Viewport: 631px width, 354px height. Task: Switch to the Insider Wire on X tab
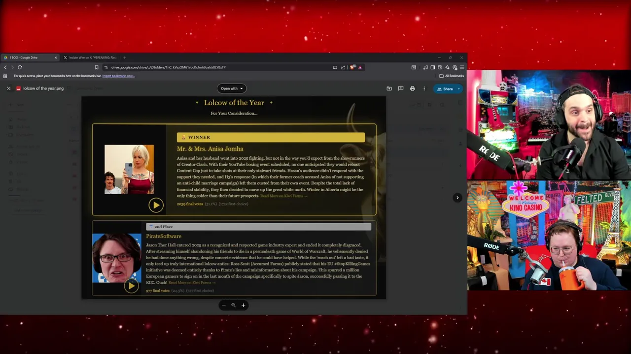(x=92, y=58)
